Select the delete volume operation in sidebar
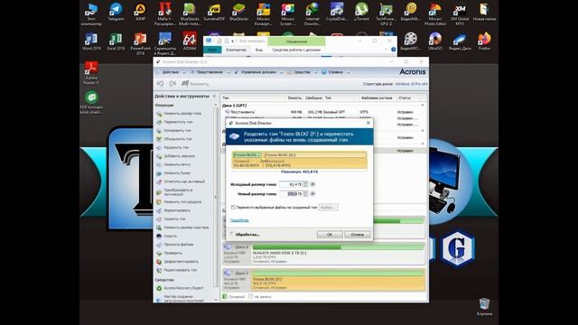578x325 pixels. tap(171, 218)
